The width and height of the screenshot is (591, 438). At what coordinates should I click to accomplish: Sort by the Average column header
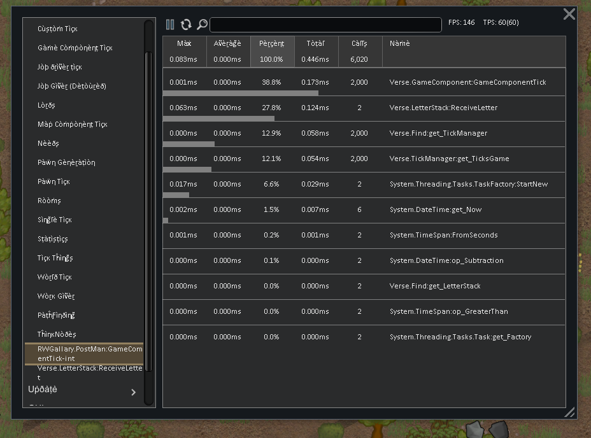227,43
